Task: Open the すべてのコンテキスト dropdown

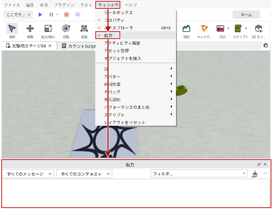Action: point(84,174)
